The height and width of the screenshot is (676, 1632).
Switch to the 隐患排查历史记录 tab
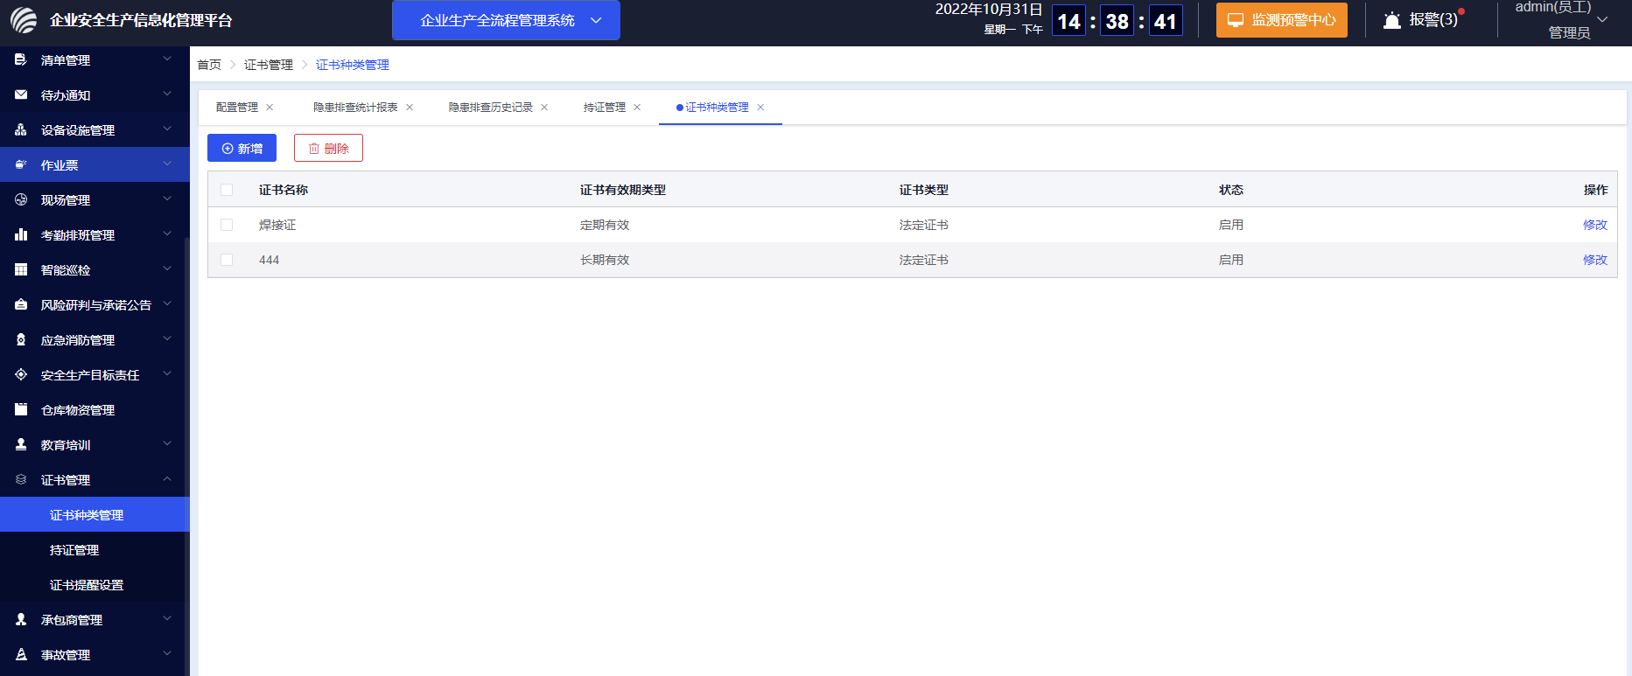click(x=490, y=108)
